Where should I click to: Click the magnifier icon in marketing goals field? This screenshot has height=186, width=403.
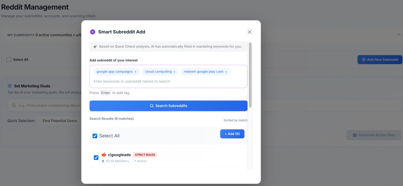(x=14, y=105)
